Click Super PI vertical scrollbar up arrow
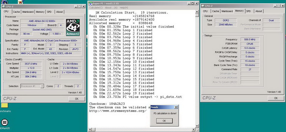The width and height of the screenshot is (286, 132). (x=197, y=12)
